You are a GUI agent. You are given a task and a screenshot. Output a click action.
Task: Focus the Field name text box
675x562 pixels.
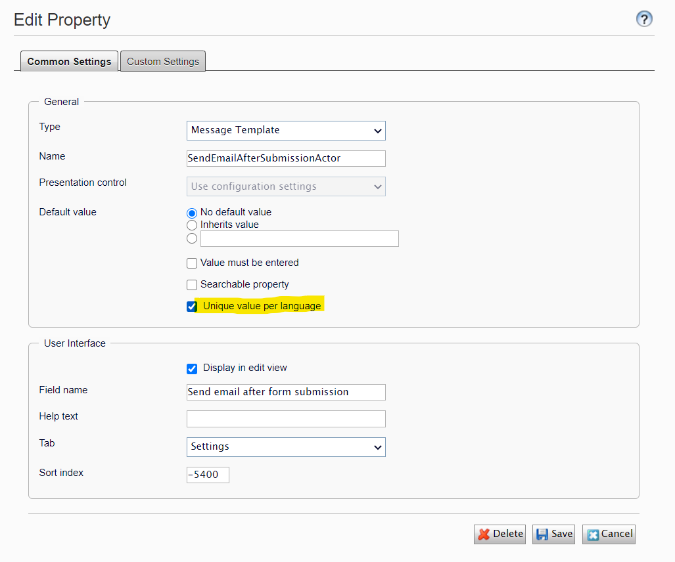286,392
